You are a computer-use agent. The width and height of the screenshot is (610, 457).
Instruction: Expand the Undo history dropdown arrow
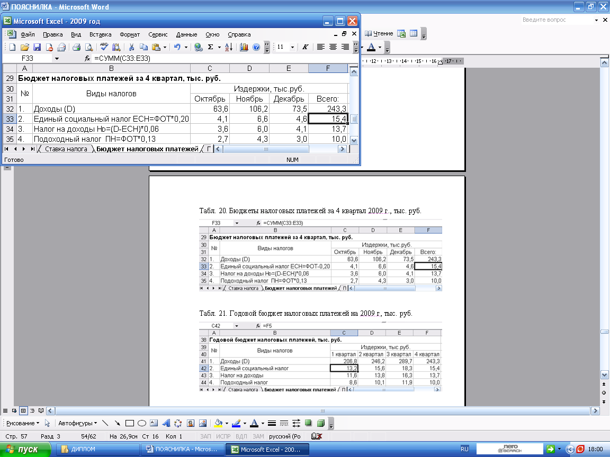pyautogui.click(x=186, y=47)
